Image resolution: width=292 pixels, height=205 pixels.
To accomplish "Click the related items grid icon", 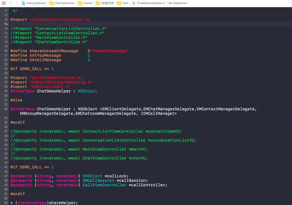I will (x=4, y=3).
